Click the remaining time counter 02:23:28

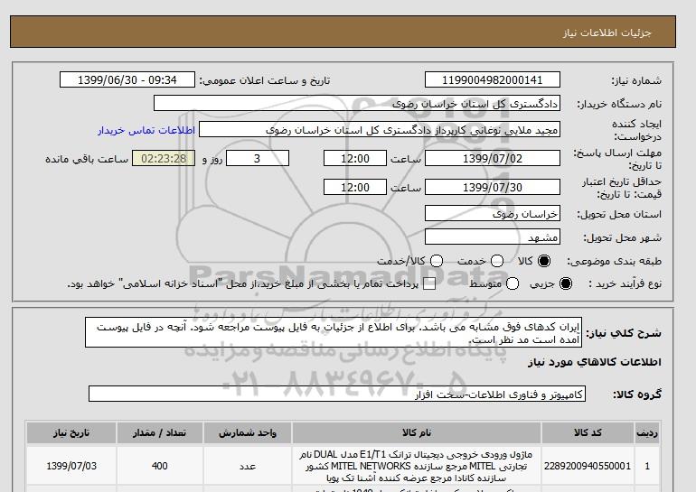coord(164,158)
